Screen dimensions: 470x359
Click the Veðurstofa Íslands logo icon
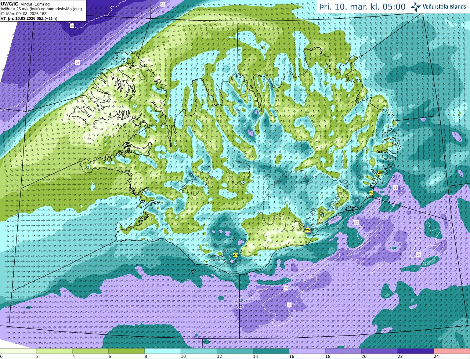(416, 7)
